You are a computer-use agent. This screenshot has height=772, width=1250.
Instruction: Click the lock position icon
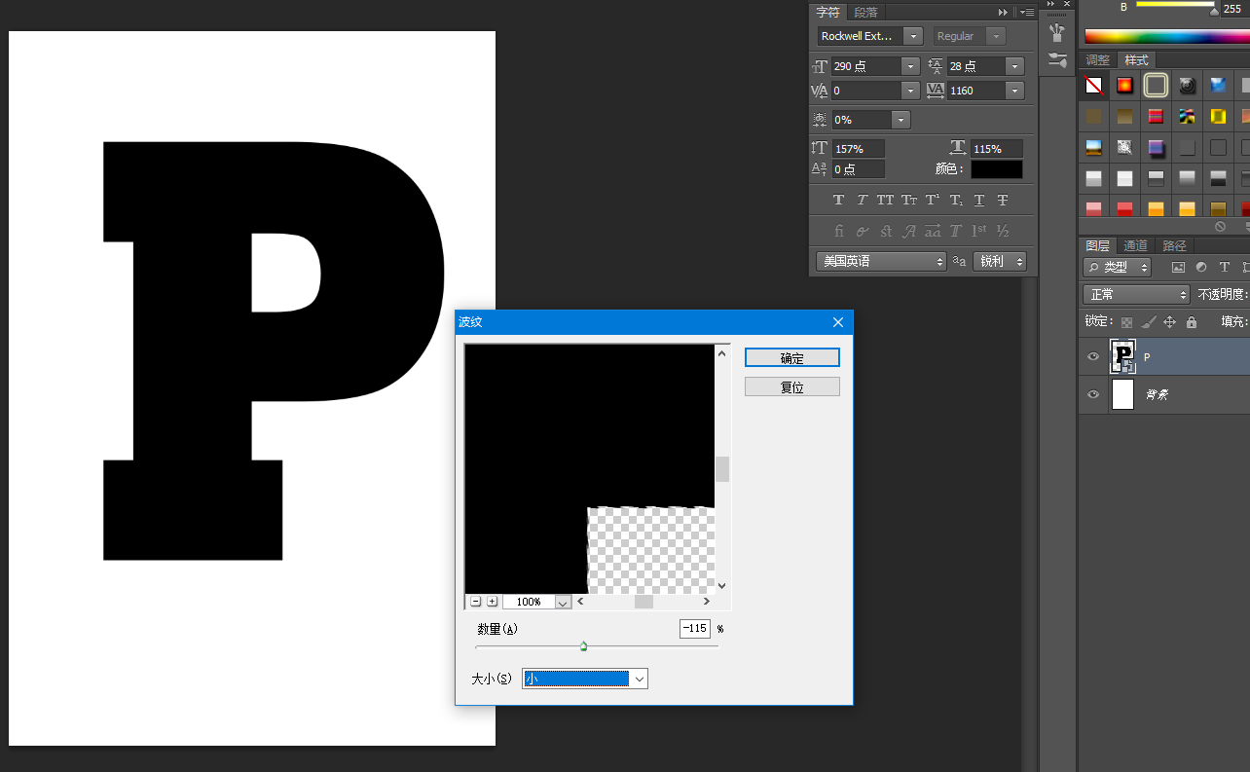click(1170, 321)
